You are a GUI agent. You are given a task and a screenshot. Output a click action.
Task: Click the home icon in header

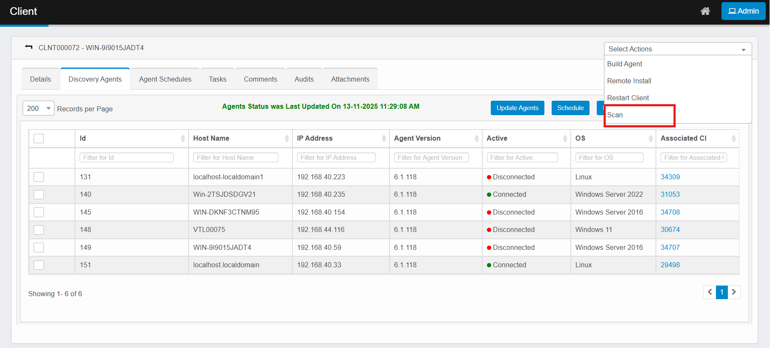705,11
